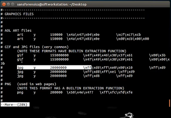
Task: Click the gif footer \x00\x3b
Action: (x=157, y=55)
